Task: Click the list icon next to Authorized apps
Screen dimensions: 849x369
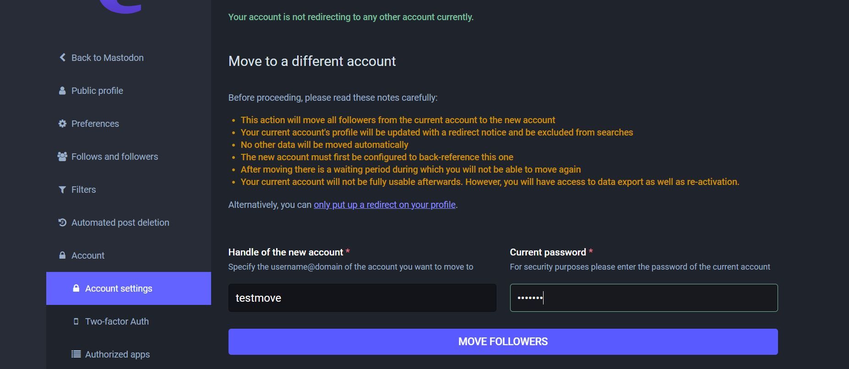Action: tap(76, 354)
